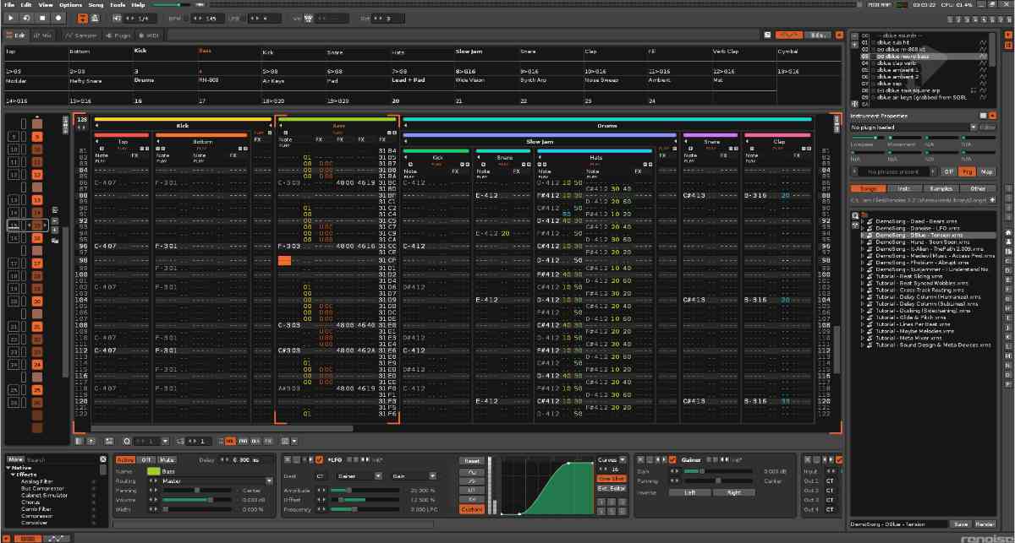The width and height of the screenshot is (1015, 543).
Task: Click the Kick group track header
Action: pyautogui.click(x=183, y=125)
